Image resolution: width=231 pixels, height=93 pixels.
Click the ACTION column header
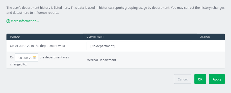pos(205,37)
